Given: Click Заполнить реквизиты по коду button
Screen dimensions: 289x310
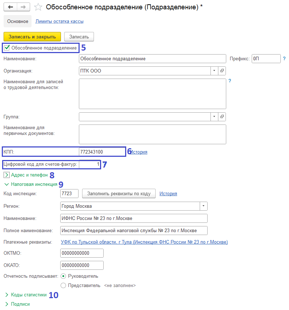Looking at the screenshot, I should 119,193.
